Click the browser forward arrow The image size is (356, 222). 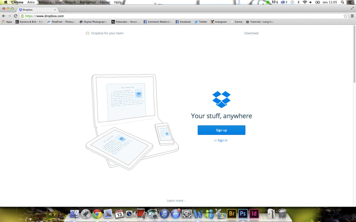click(9, 16)
